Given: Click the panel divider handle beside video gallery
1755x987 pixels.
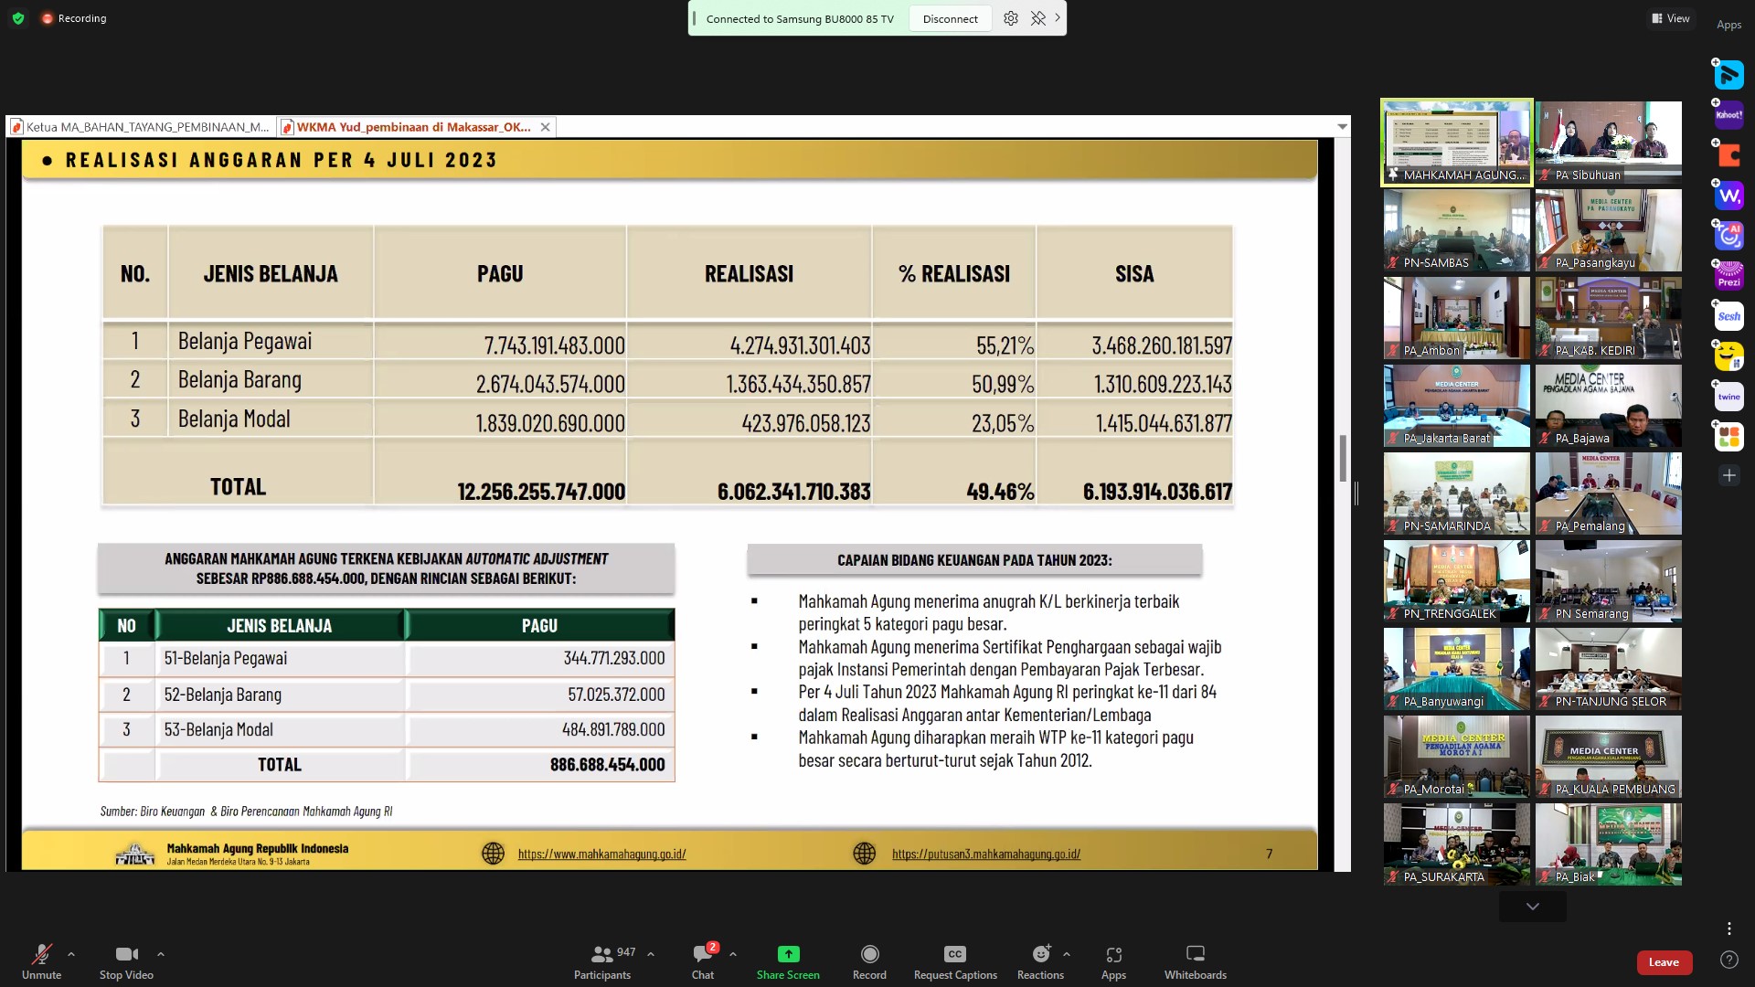Looking at the screenshot, I should 1356,493.
